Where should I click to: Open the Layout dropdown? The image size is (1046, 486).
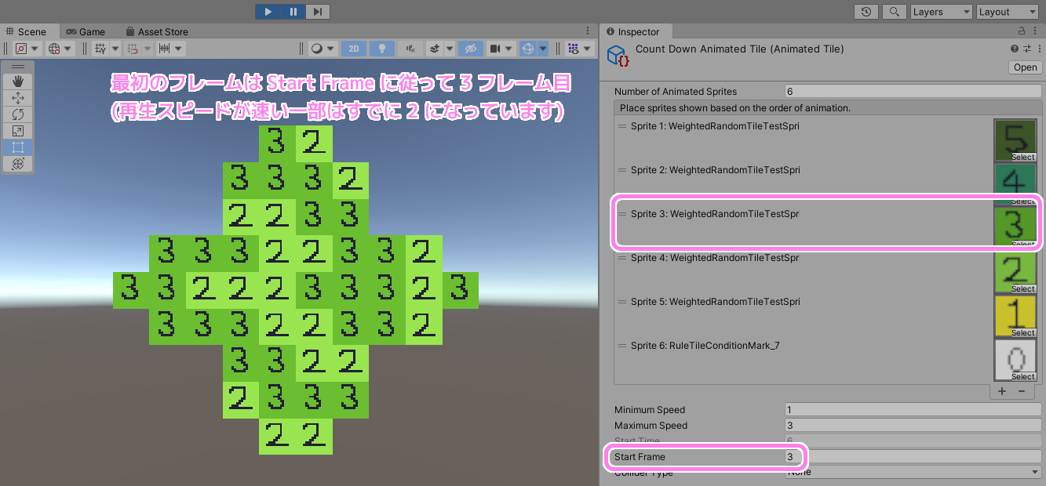tap(1007, 12)
